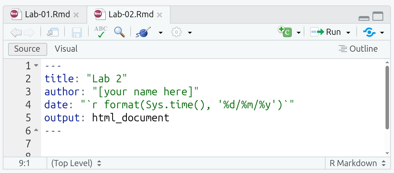
Task: Click the Publish document icon
Action: tap(369, 32)
